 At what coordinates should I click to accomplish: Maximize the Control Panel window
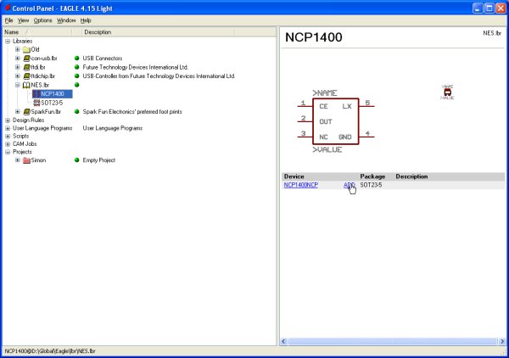click(x=489, y=8)
